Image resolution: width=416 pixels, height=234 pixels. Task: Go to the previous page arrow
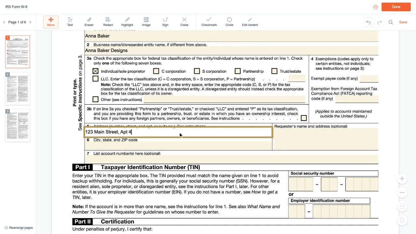tap(4, 22)
